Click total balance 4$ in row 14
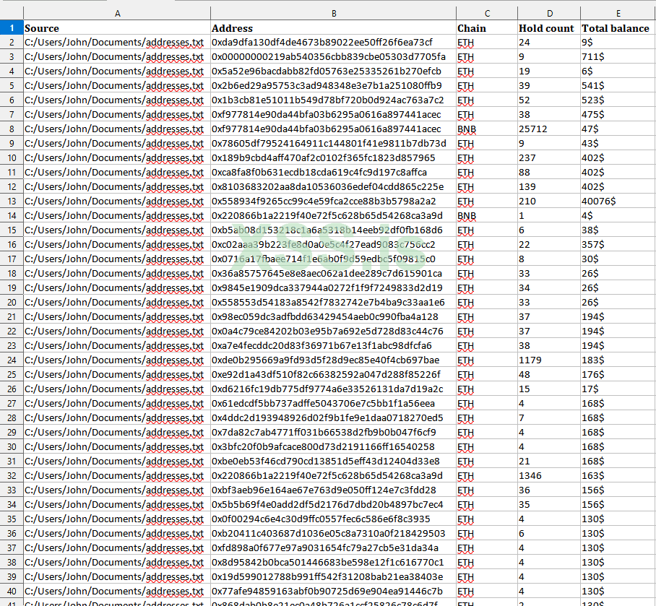The image size is (656, 606). click(x=618, y=216)
